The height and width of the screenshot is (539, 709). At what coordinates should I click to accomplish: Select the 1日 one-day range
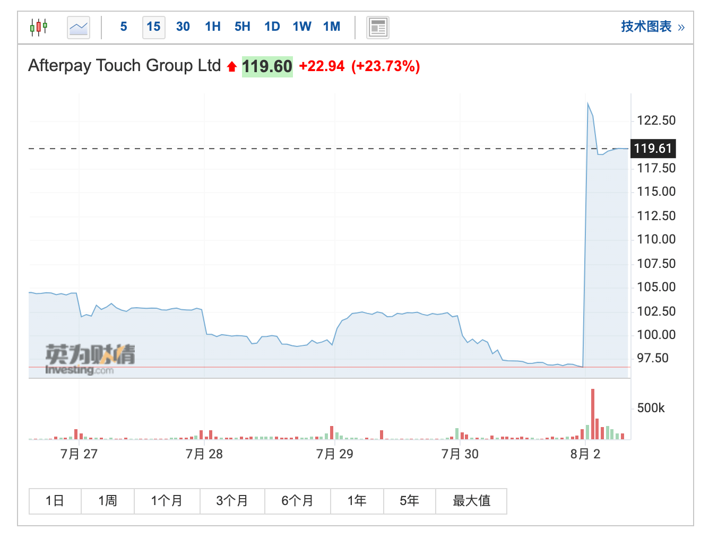click(x=55, y=500)
